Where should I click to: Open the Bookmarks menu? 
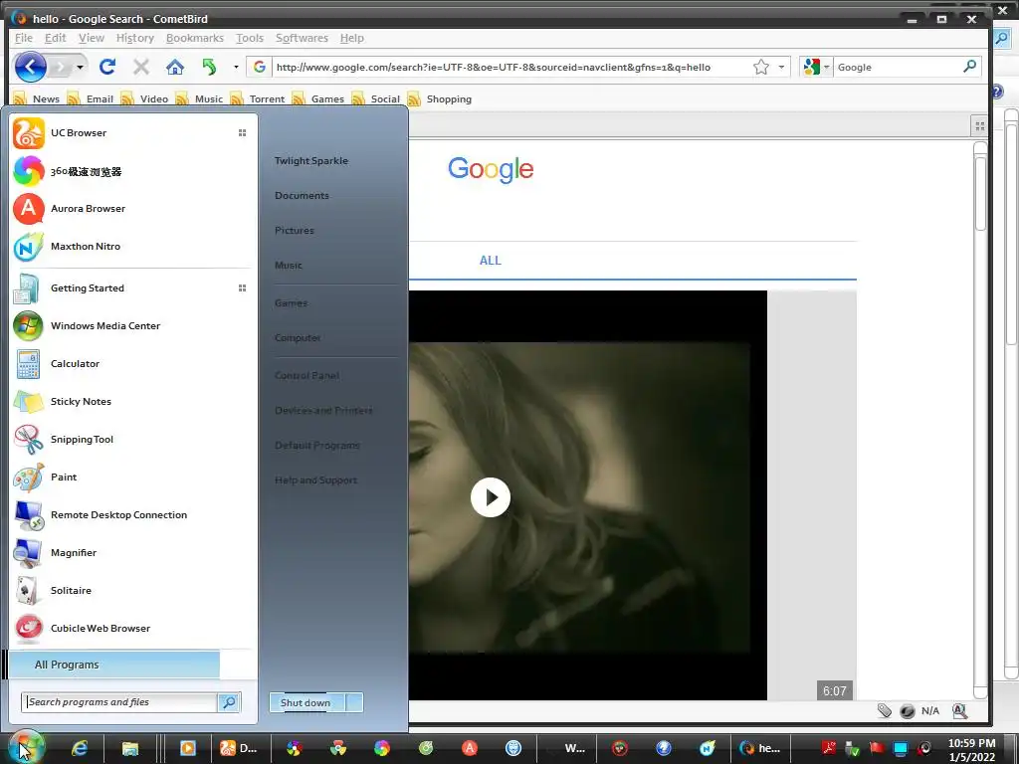click(x=194, y=38)
